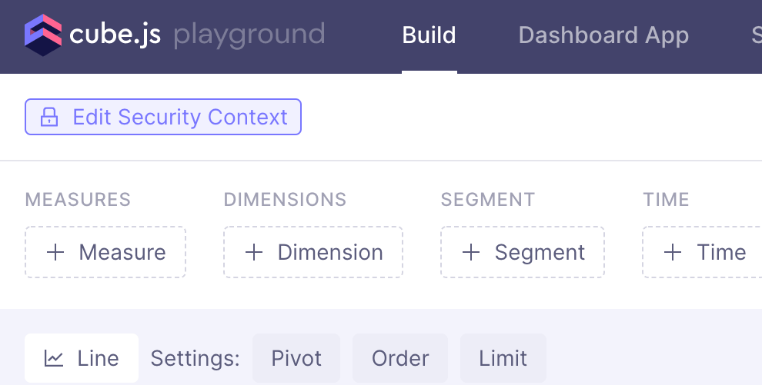Open the Order settings
This screenshot has height=385, width=762.
point(400,358)
